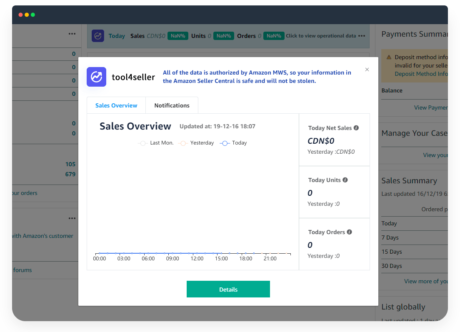Click the tool4seller icon in the top toolbar bar

coord(97,36)
